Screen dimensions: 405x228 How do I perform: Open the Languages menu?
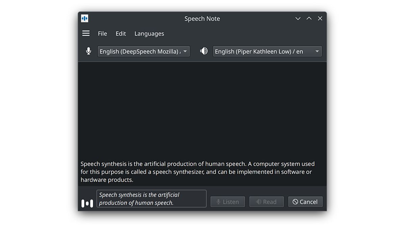tap(149, 33)
